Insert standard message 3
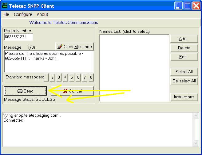202x155 pixels. tap(59, 77)
